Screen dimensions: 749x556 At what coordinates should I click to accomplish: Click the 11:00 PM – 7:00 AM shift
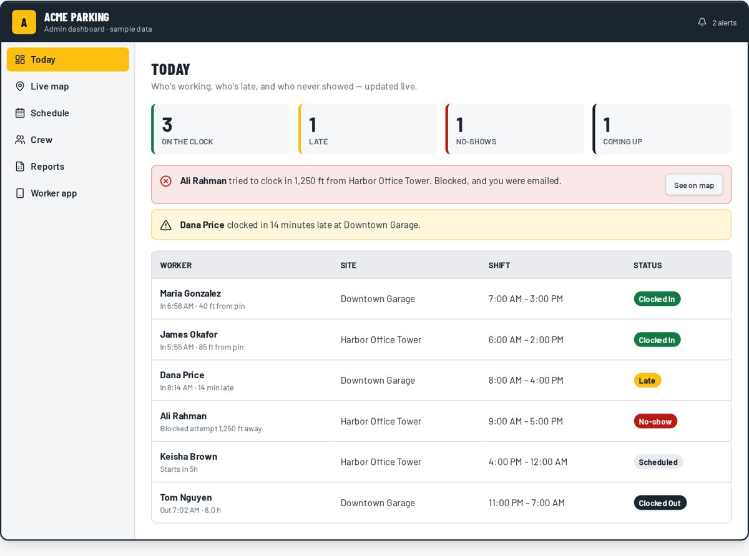(527, 503)
